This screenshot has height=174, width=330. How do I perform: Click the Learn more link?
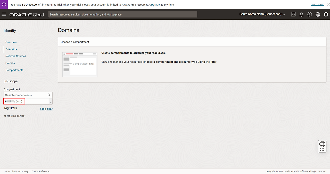(x=317, y=4)
